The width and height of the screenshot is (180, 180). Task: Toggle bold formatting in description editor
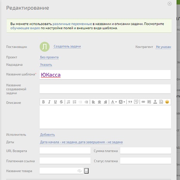tap(43, 102)
